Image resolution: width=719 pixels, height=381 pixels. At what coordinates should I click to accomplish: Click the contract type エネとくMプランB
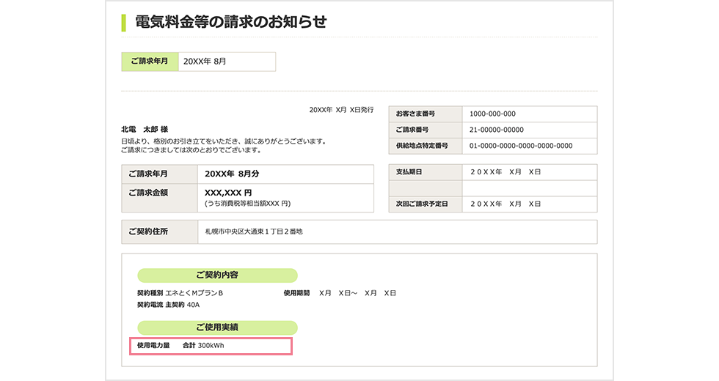(194, 293)
